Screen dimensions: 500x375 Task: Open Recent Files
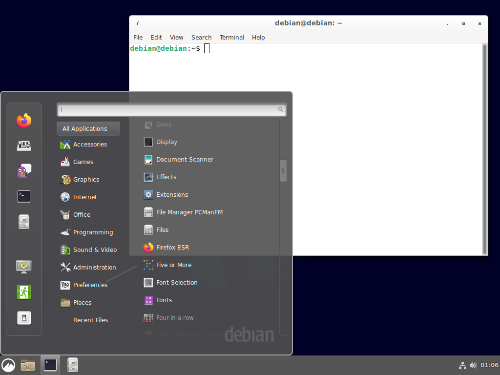(90, 320)
